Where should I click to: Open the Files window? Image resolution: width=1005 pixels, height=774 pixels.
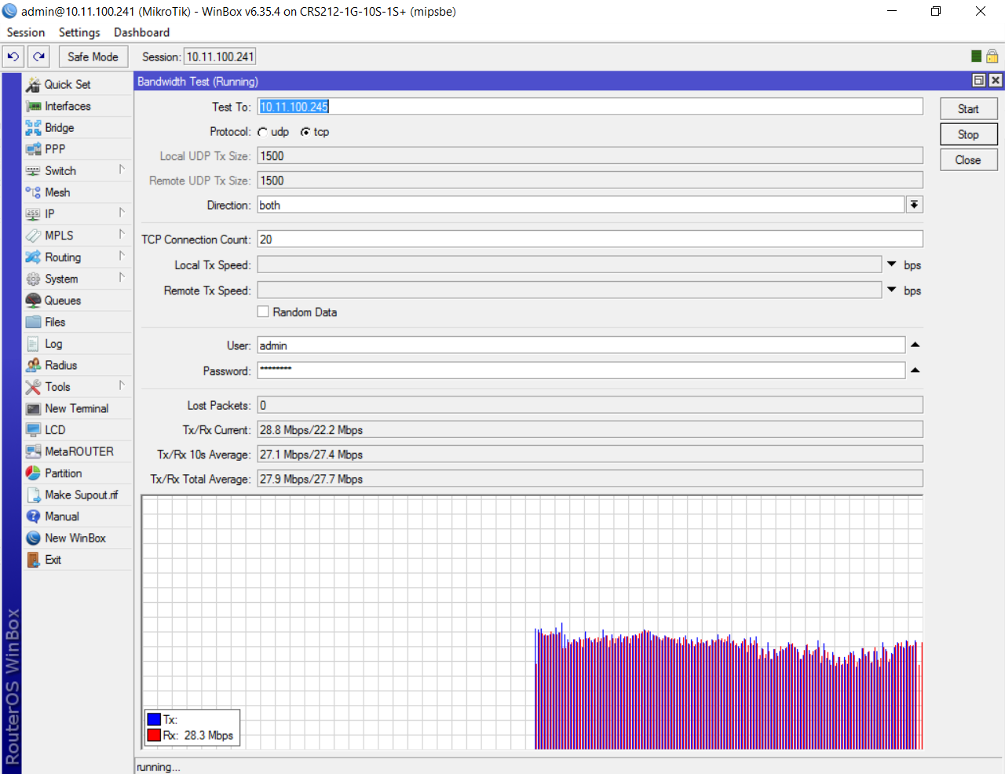pyautogui.click(x=56, y=322)
